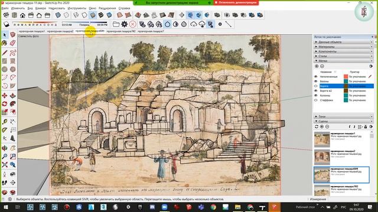Viewport: 378px width, 212px height.
Task: Choose the Paint Bucket tool
Action: click(4, 43)
